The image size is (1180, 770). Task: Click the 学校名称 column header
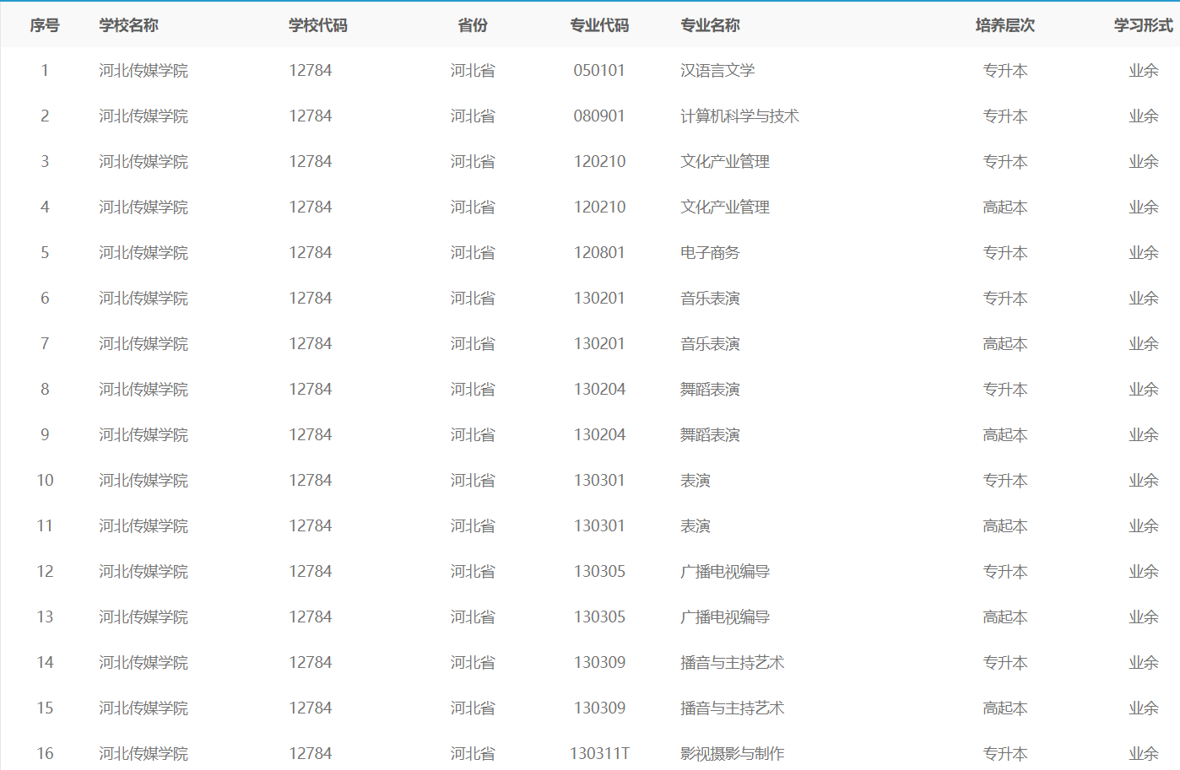[x=128, y=25]
